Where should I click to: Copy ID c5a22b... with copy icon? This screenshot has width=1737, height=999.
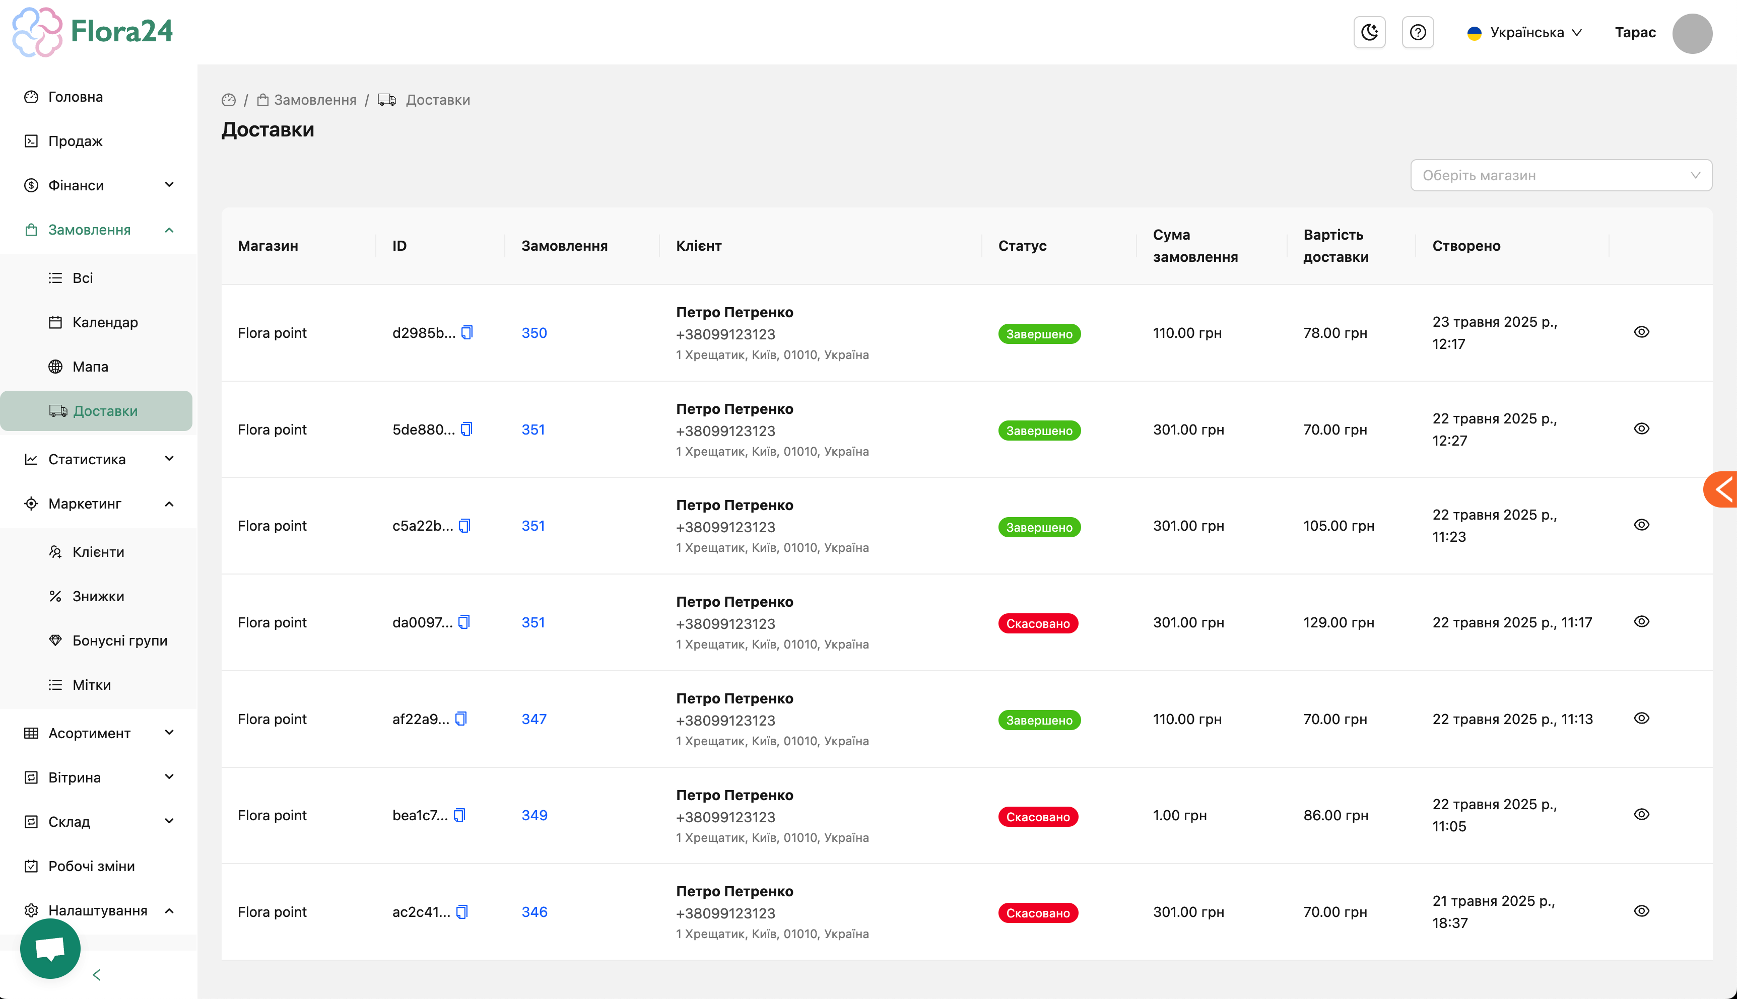click(464, 526)
